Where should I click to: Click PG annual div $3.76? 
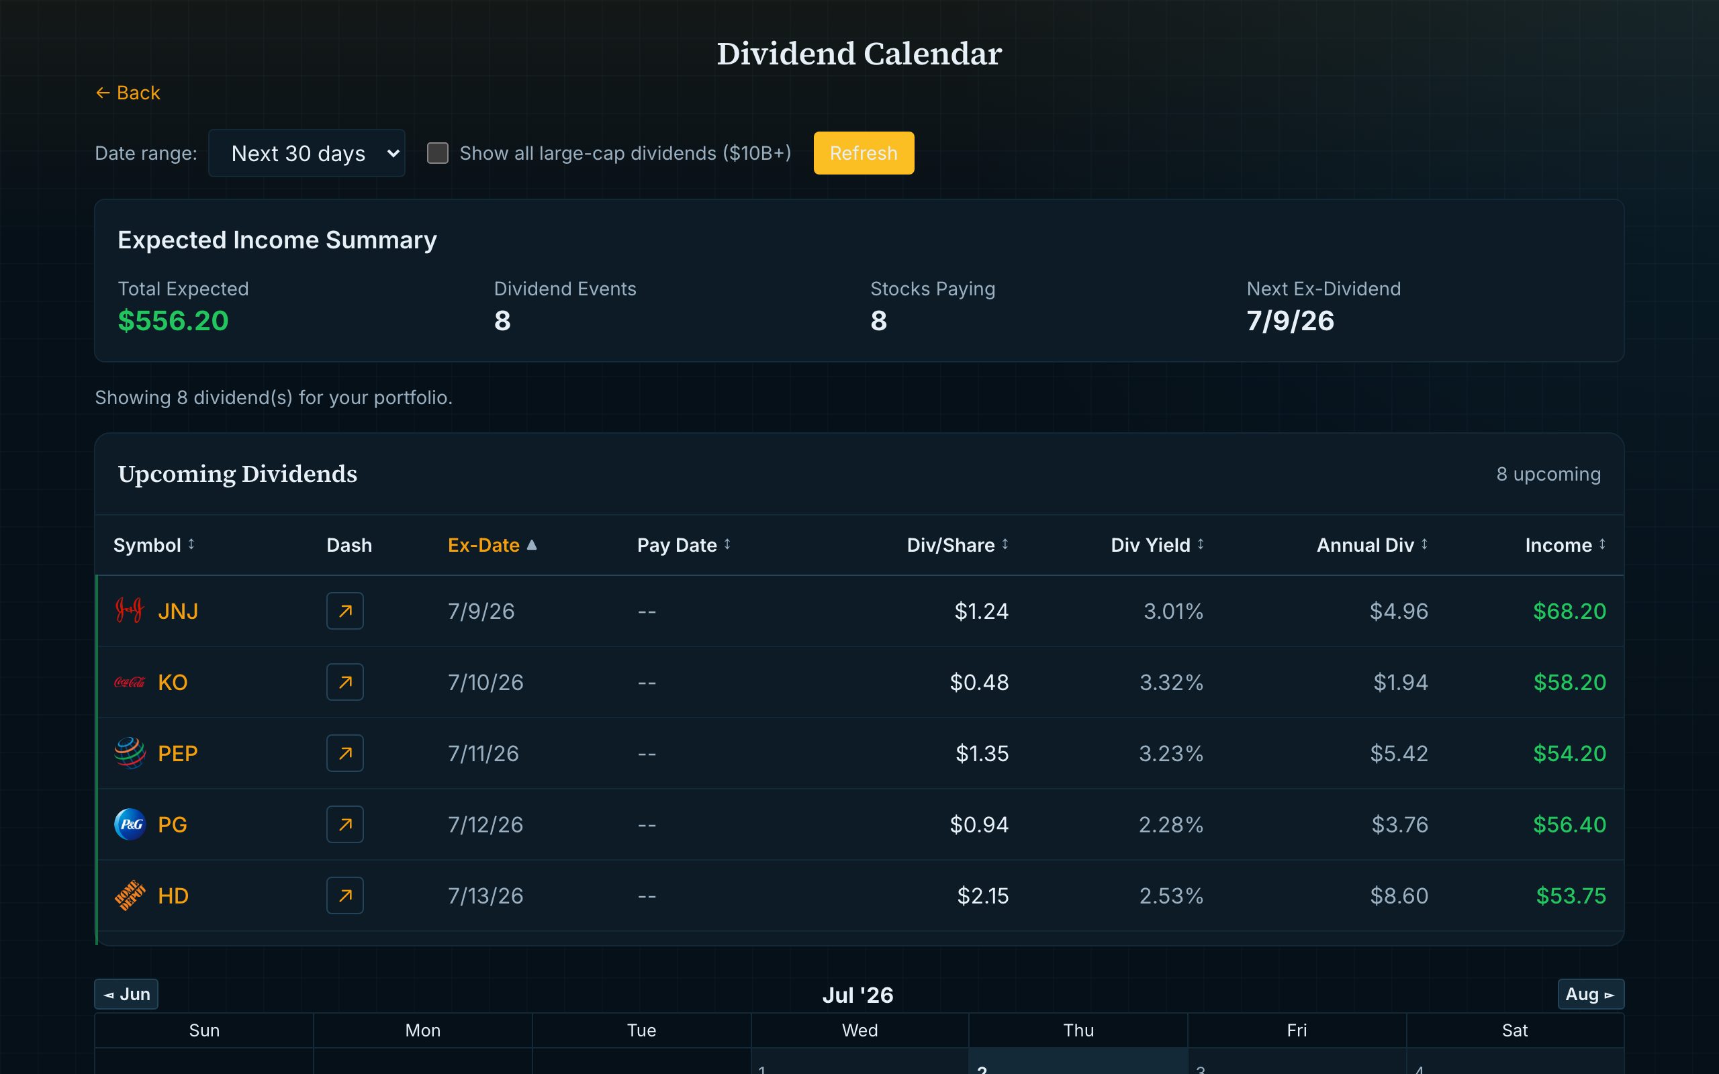pyautogui.click(x=1399, y=824)
